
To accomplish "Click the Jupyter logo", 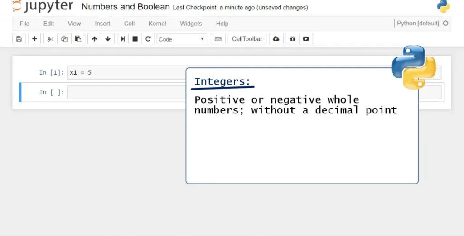I will (x=42, y=6).
